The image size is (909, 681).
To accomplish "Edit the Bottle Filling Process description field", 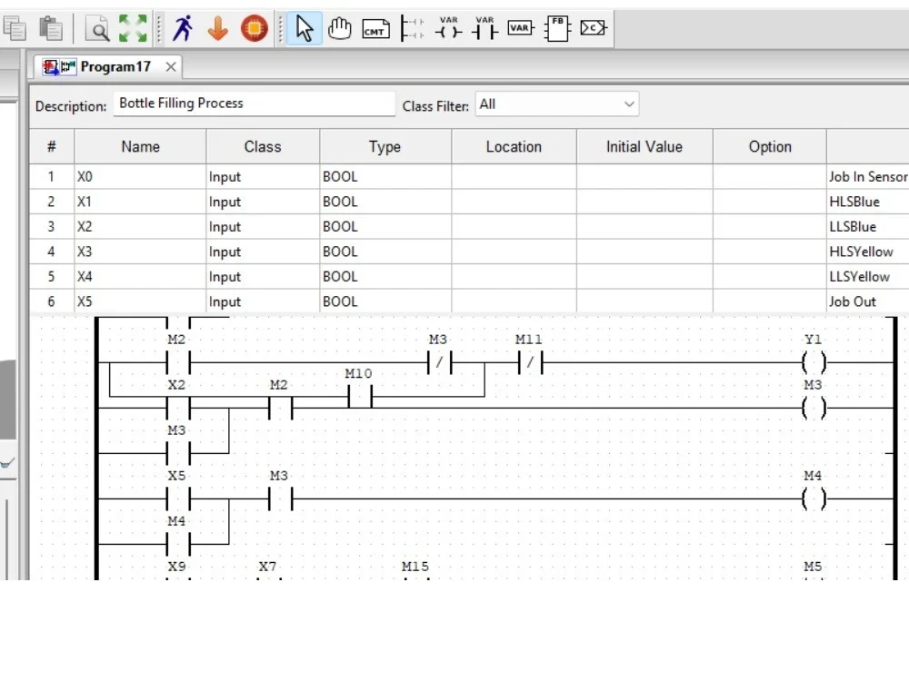I will coord(255,104).
